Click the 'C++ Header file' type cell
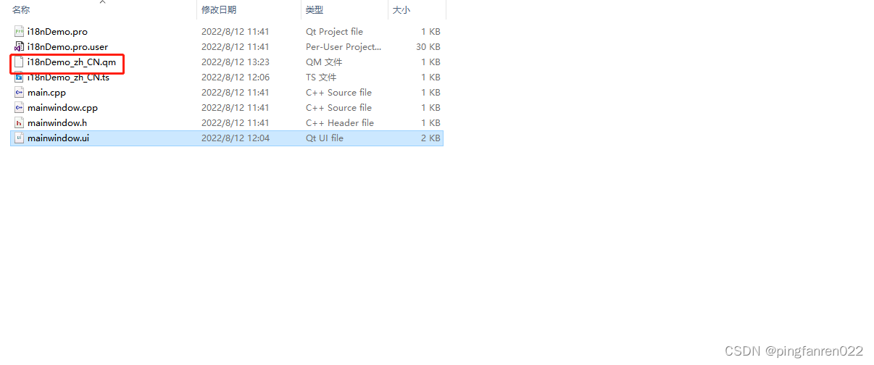 coord(340,123)
